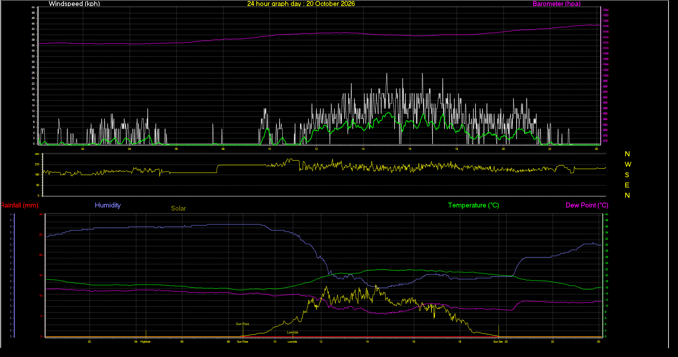Click the 90 wind direction axis value

38,185
